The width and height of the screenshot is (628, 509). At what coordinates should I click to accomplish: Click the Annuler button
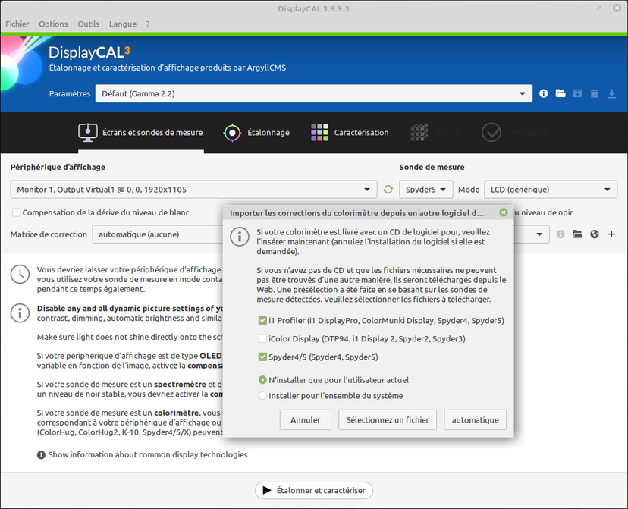[x=306, y=419]
